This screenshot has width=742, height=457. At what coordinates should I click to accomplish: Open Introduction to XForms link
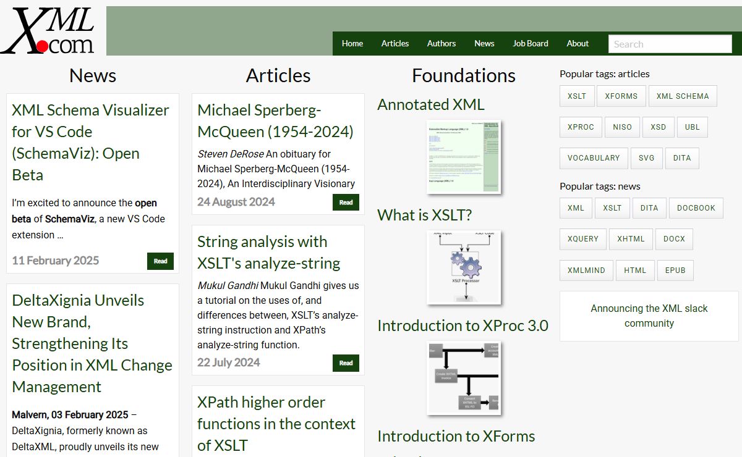(x=456, y=436)
